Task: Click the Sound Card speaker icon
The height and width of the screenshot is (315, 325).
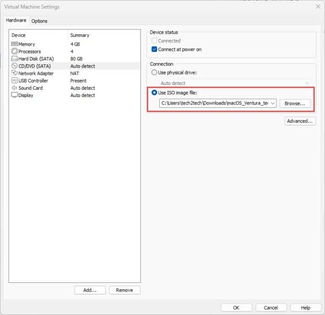Action: (x=14, y=88)
